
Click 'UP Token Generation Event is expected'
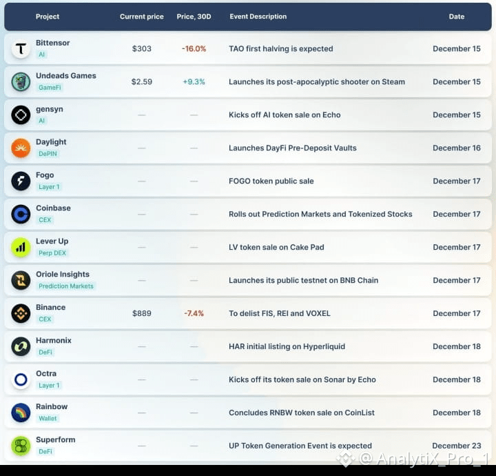click(x=300, y=446)
